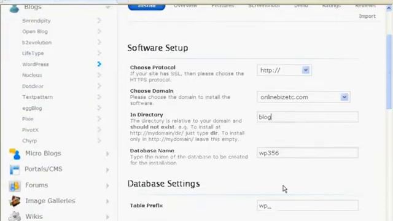Click the arrow icon beside Serendipity
Image resolution: width=393 pixels, height=221 pixels.
point(99,20)
